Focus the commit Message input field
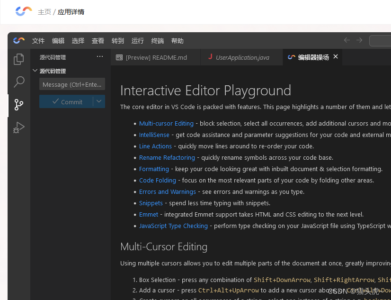This screenshot has width=391, height=300. click(72, 84)
